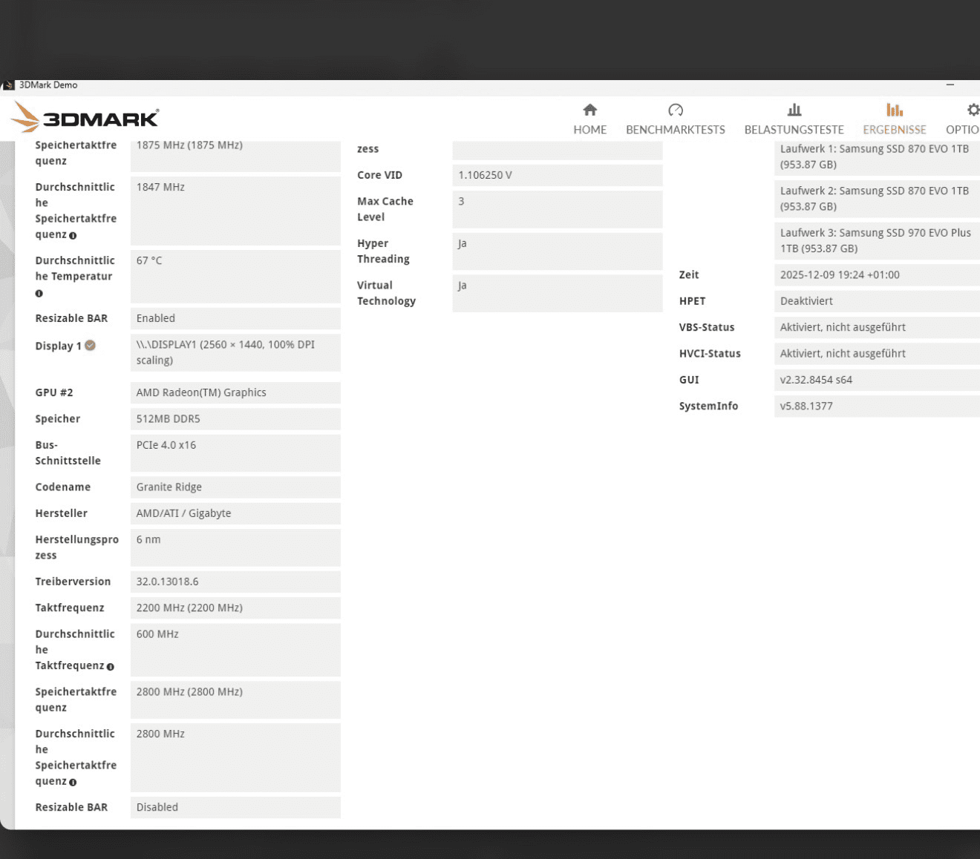Select the '2800 MHz (2800 MHz)' value

click(x=235, y=700)
